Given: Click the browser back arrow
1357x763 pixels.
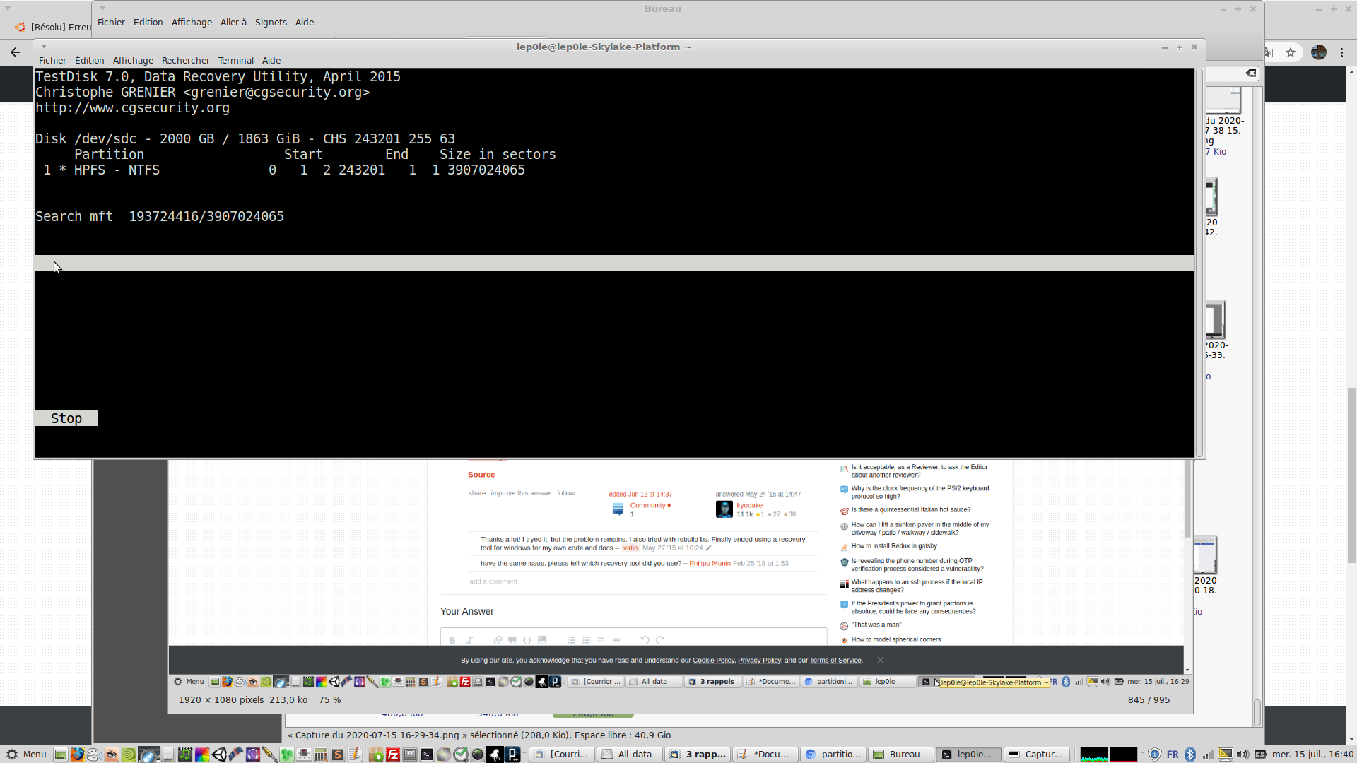Looking at the screenshot, I should [x=16, y=52].
